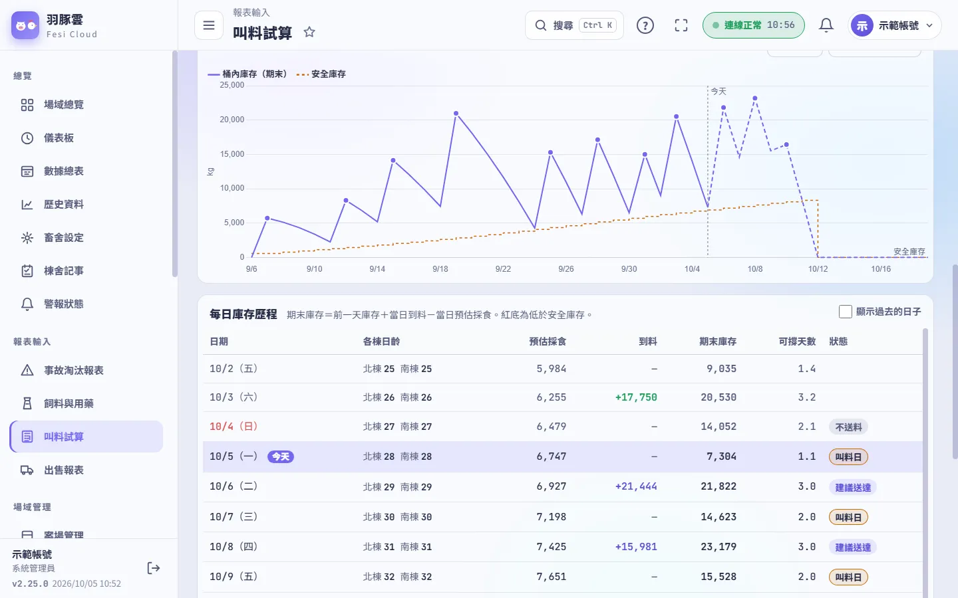Toggle 安全庫存 series in chart legend
The width and height of the screenshot is (958, 598).
coord(321,74)
